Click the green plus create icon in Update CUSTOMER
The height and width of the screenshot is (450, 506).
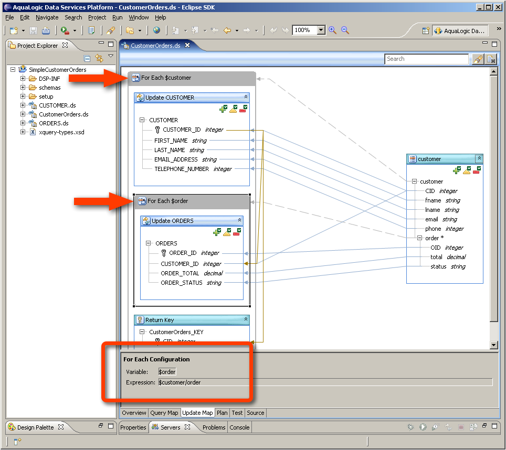(x=223, y=109)
